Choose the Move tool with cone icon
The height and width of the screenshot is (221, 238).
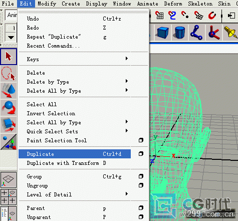pyautogui.click(x=9, y=90)
